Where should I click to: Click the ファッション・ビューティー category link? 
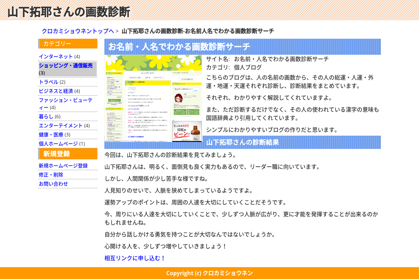[x=66, y=104]
